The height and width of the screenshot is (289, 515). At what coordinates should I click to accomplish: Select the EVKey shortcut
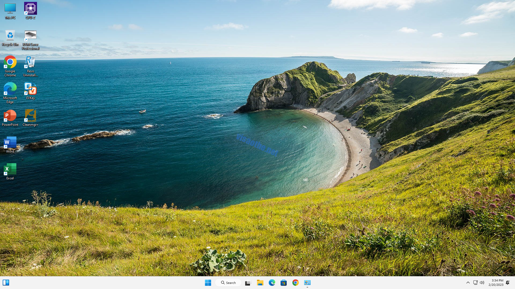(x=30, y=91)
